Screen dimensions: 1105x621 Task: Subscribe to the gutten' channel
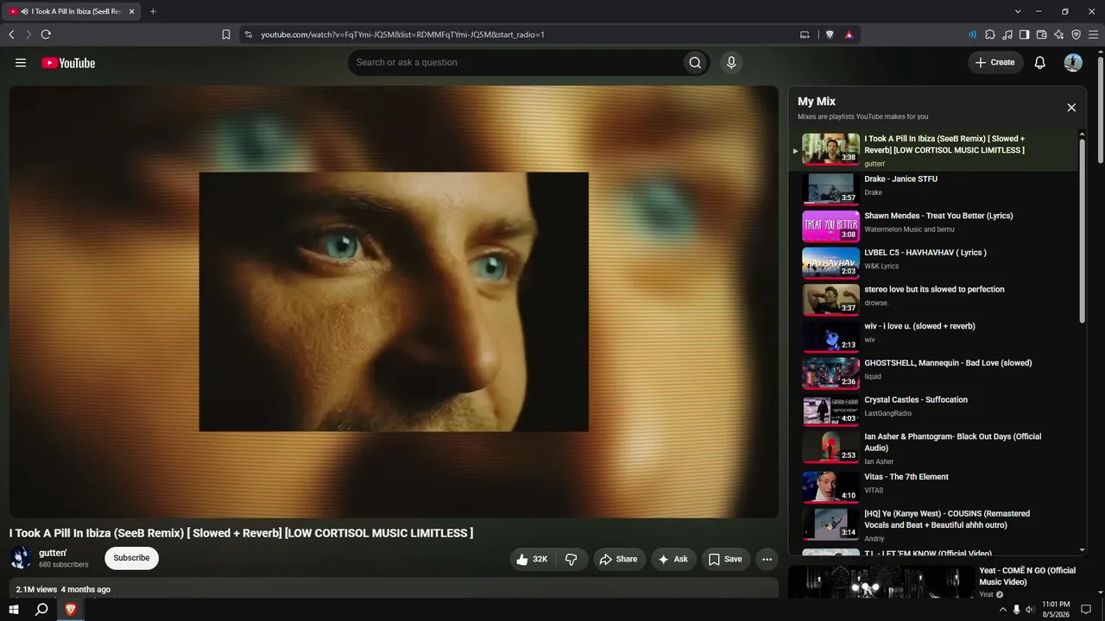pyautogui.click(x=131, y=558)
